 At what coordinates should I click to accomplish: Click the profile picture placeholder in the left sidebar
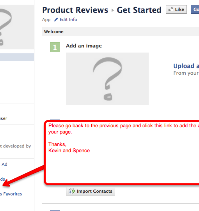pyautogui.click(x=17, y=27)
